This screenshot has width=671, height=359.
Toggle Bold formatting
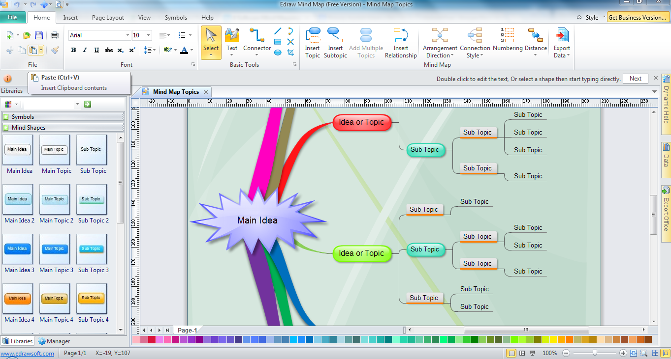[x=73, y=50]
